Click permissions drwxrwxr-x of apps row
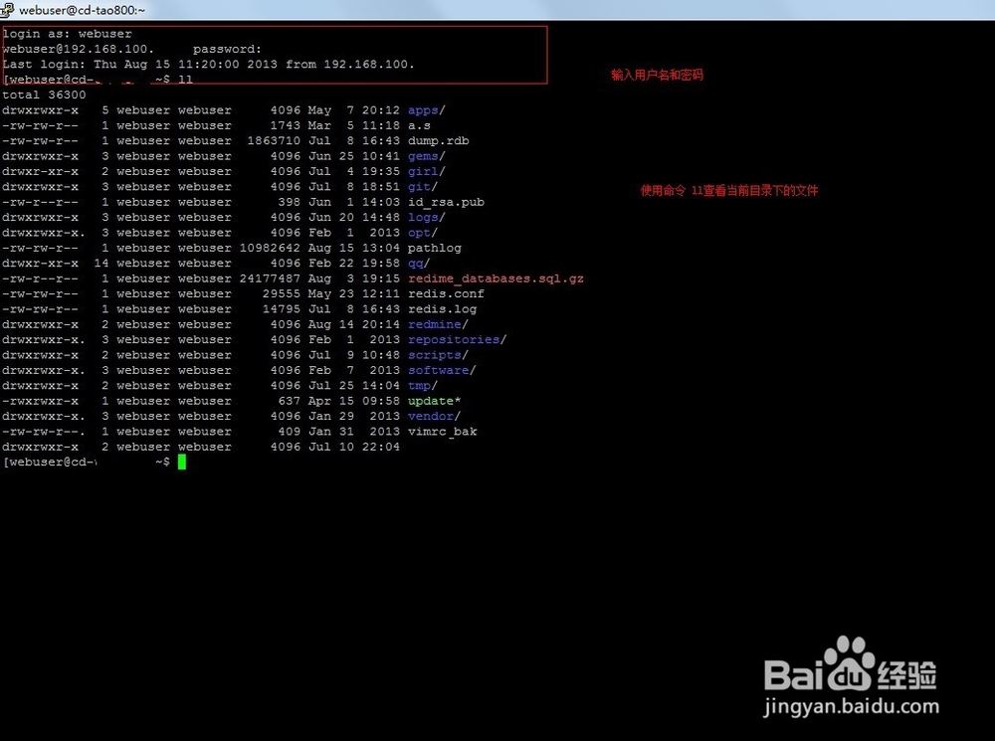The height and width of the screenshot is (741, 995). click(x=41, y=110)
